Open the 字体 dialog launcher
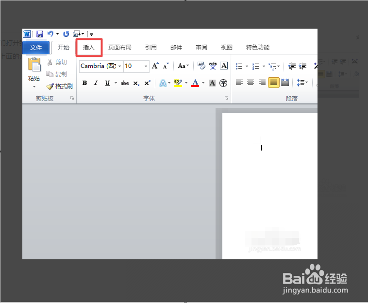This screenshot has height=303, width=368. click(x=226, y=98)
